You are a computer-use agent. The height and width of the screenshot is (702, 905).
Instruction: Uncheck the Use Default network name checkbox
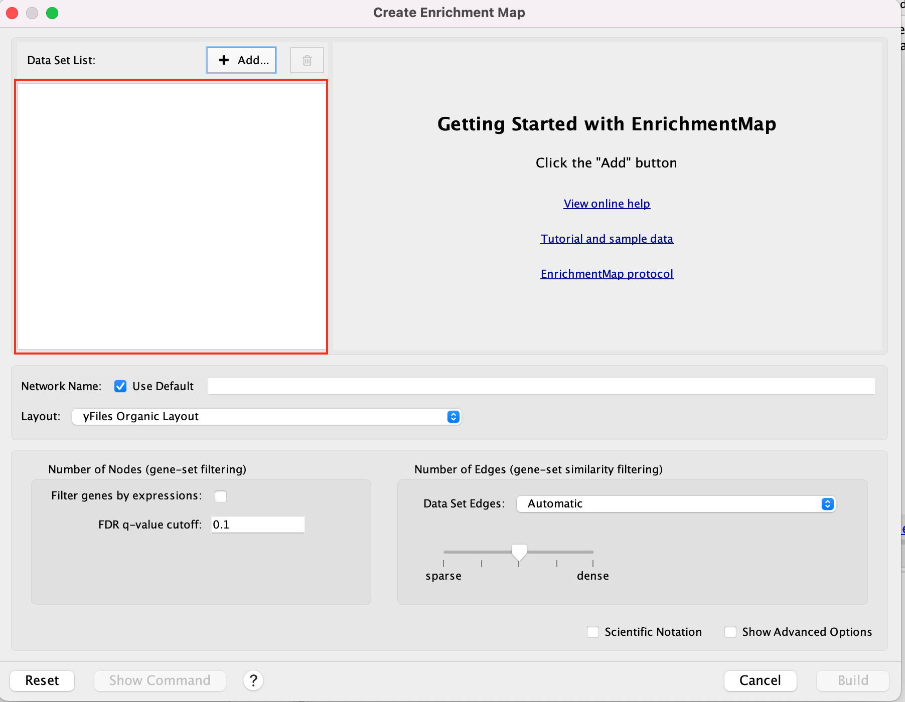coord(120,386)
